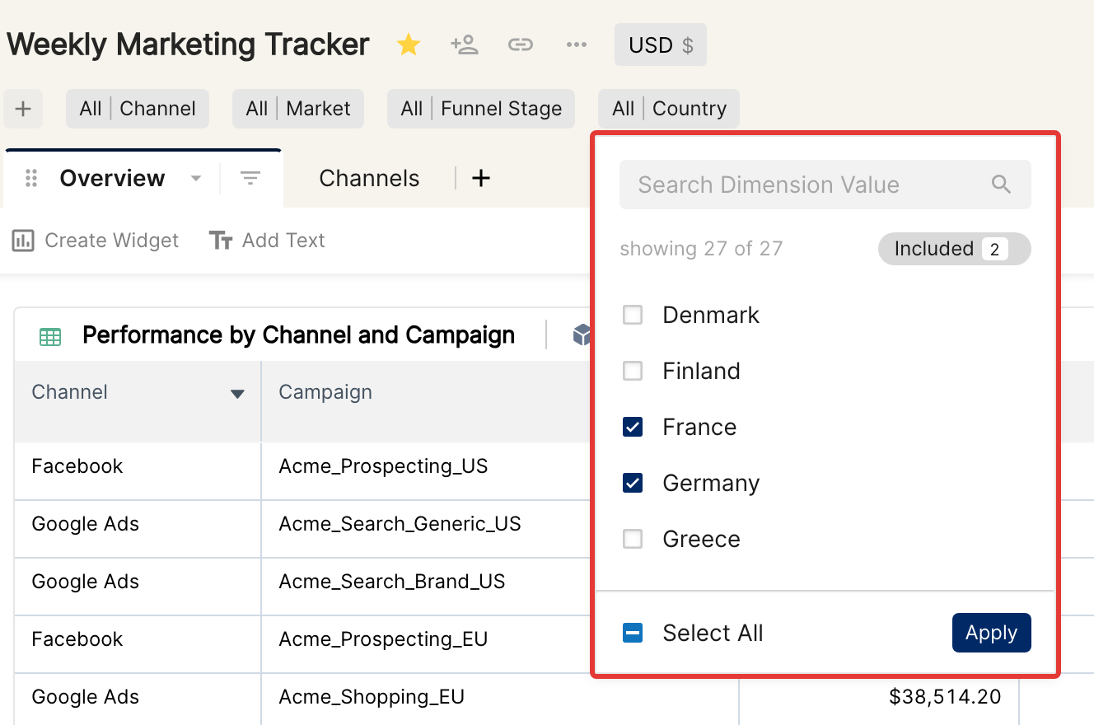Image resolution: width=1094 pixels, height=725 pixels.
Task: Click the Included 2 pill
Action: click(x=955, y=249)
